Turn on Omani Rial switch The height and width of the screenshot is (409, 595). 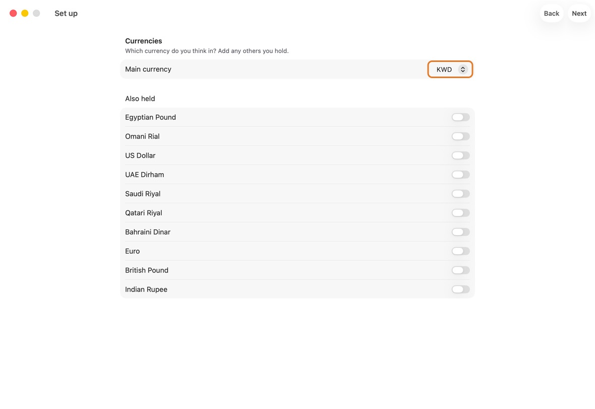(x=461, y=137)
